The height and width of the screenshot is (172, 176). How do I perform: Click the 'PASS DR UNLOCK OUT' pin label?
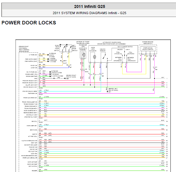pos(30,81)
